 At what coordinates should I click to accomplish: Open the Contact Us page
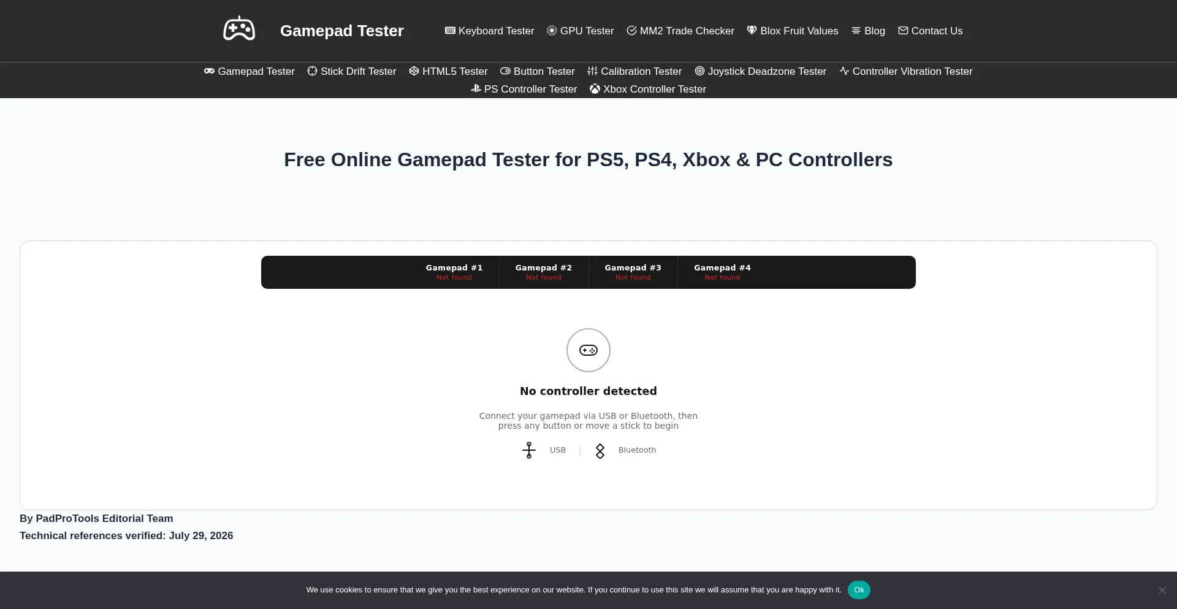point(931,31)
